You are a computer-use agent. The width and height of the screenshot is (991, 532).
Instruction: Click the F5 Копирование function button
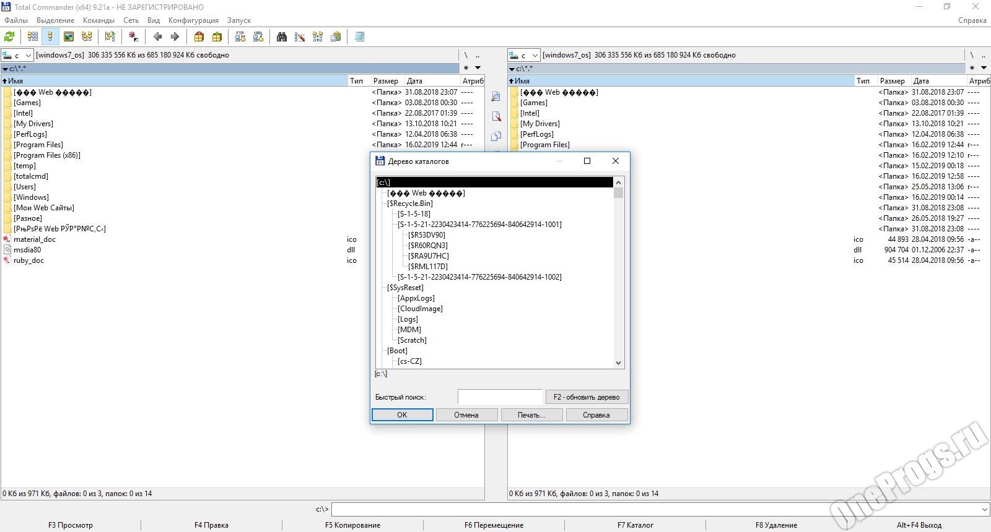click(352, 525)
